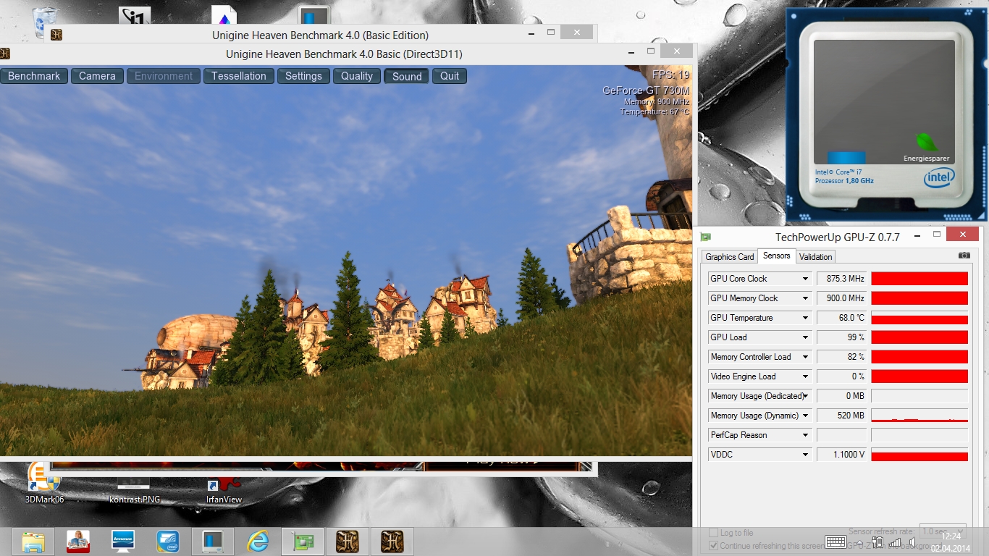Click the GeForce GT 730M overlay text

pos(646,90)
